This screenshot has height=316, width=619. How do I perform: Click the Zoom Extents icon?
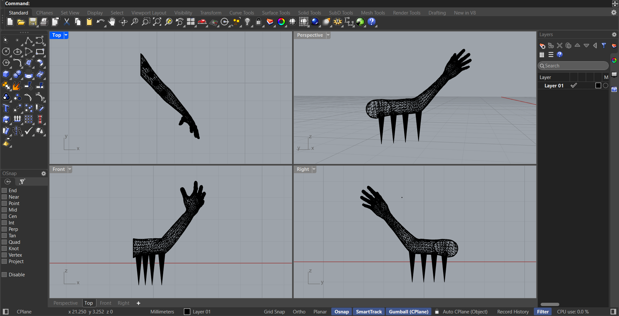(x=157, y=22)
